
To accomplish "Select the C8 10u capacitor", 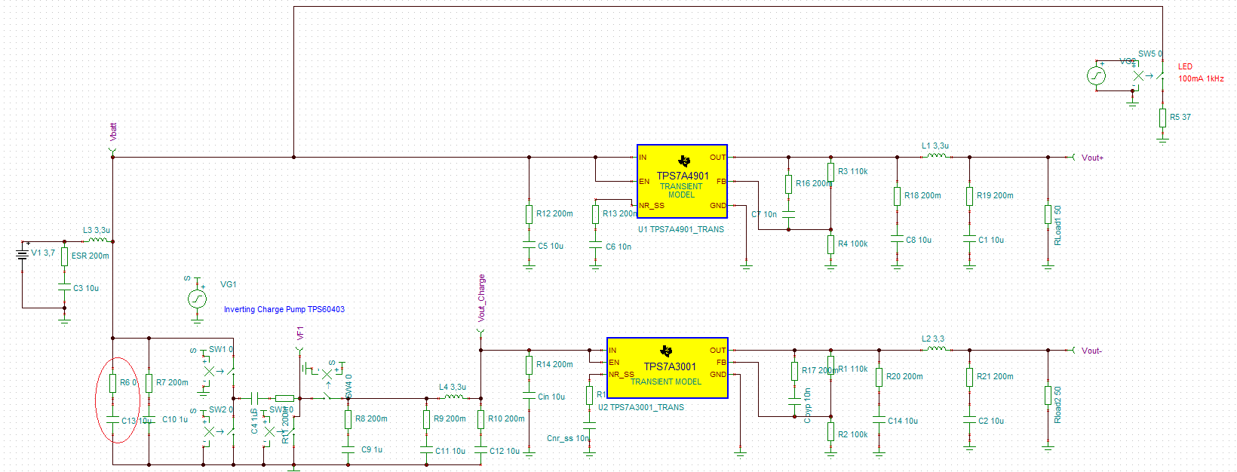I will 898,239.
